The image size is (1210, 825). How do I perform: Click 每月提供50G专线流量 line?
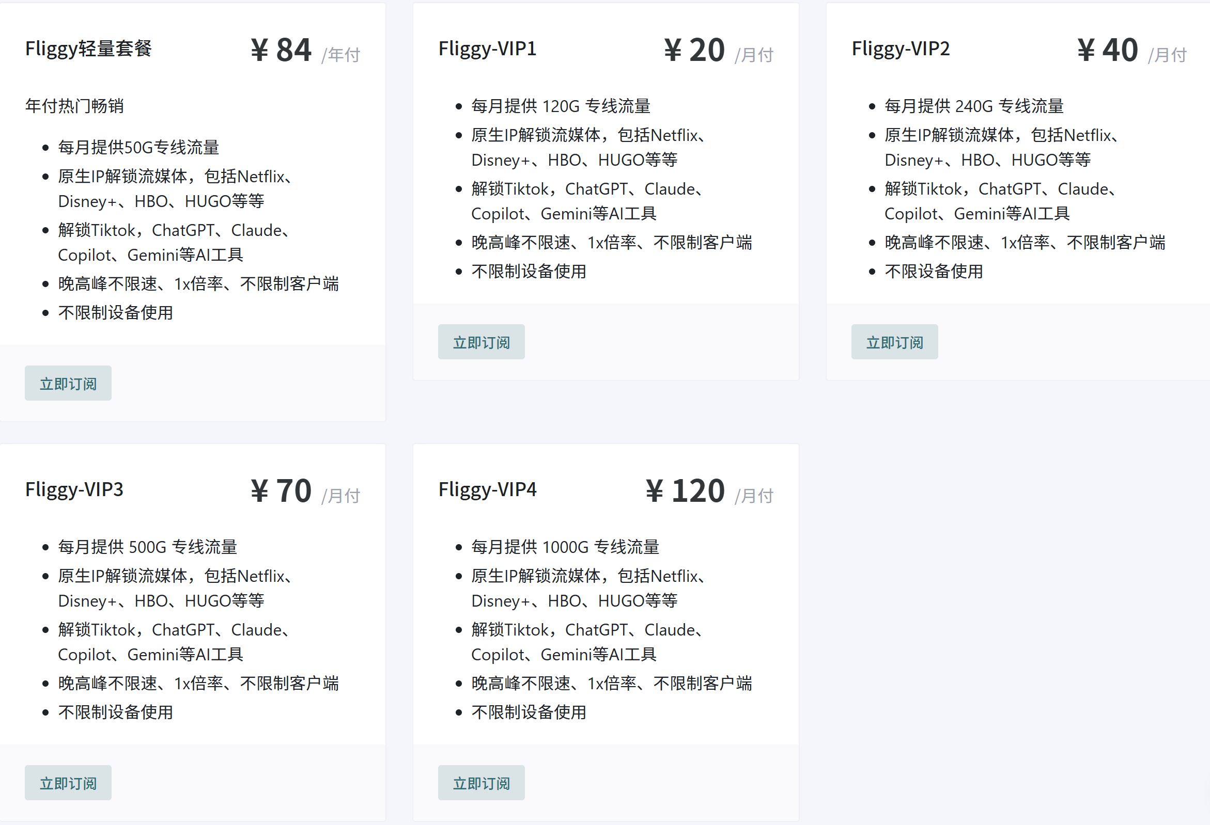pyautogui.click(x=138, y=147)
